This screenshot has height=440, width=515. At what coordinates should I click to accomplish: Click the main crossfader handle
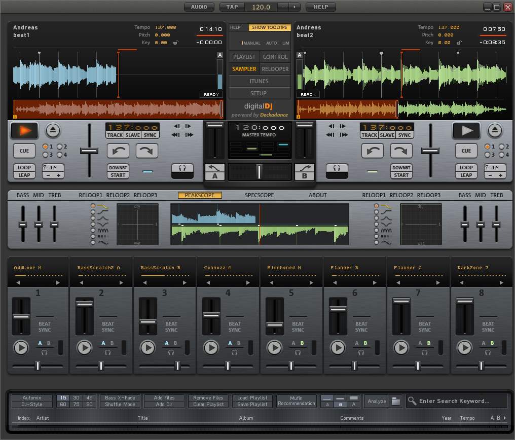pyautogui.click(x=259, y=172)
